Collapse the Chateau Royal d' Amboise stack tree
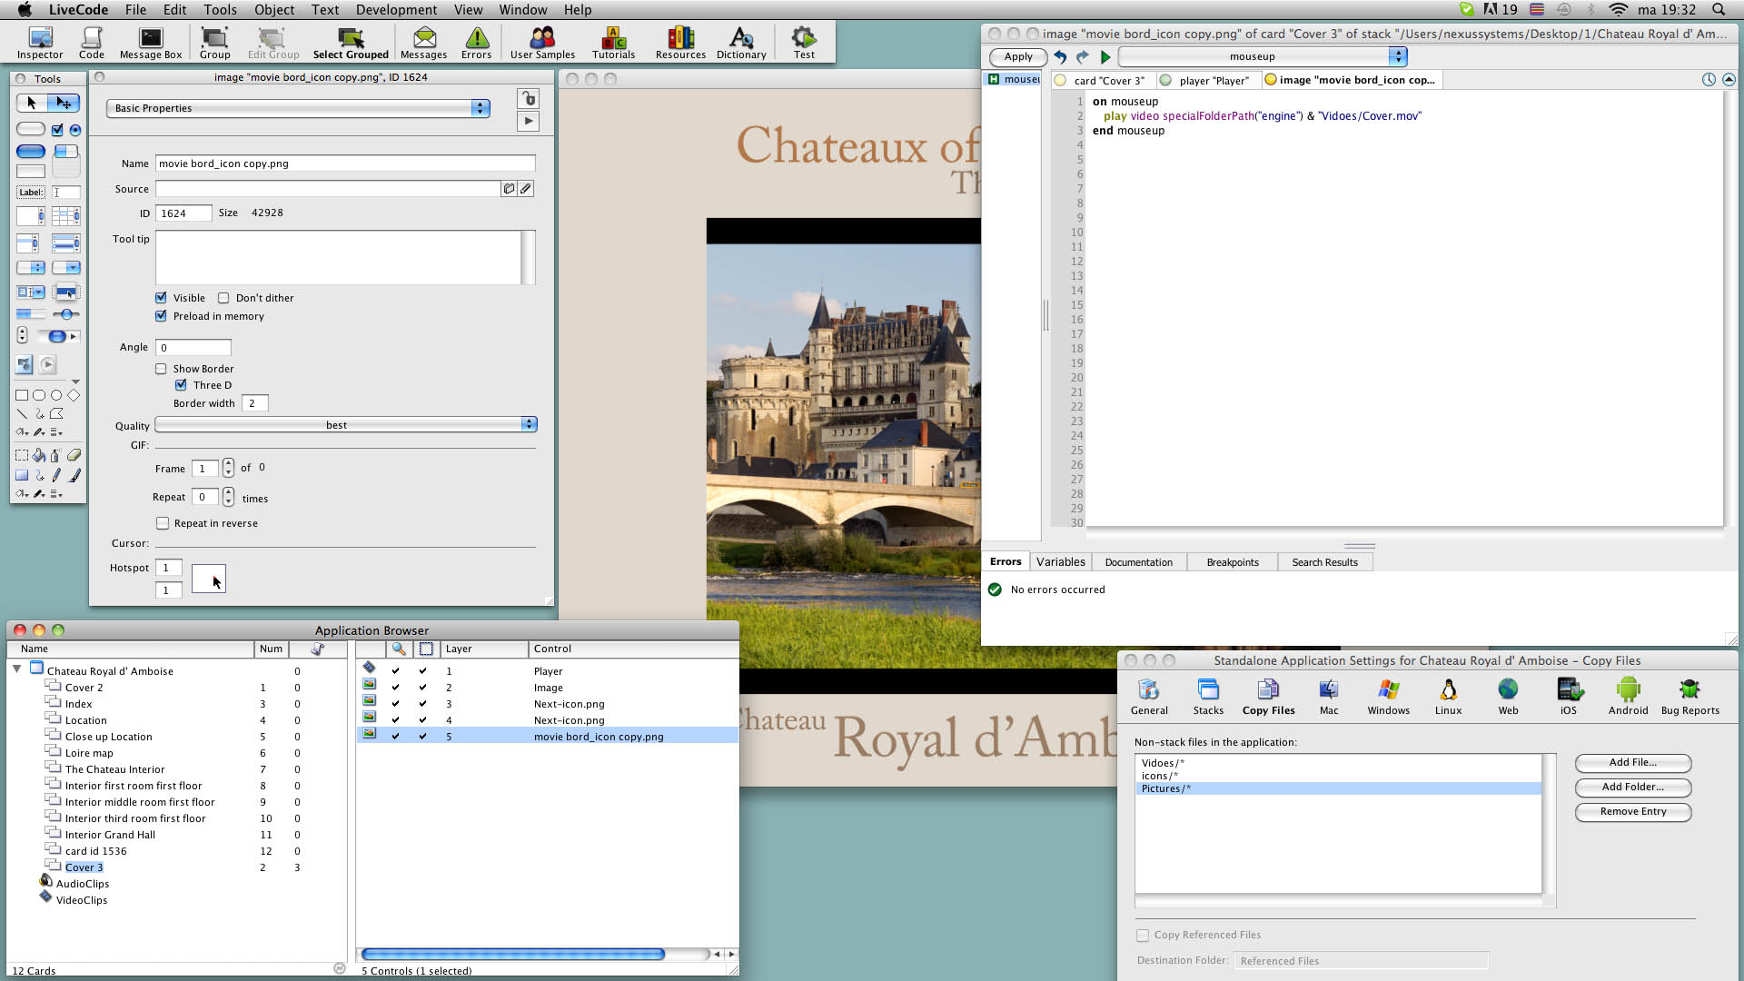The image size is (1744, 981). (16, 669)
